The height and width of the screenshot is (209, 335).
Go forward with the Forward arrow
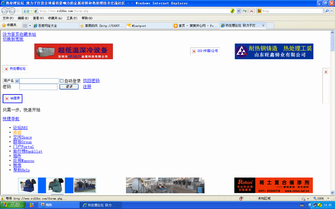(x=12, y=11)
